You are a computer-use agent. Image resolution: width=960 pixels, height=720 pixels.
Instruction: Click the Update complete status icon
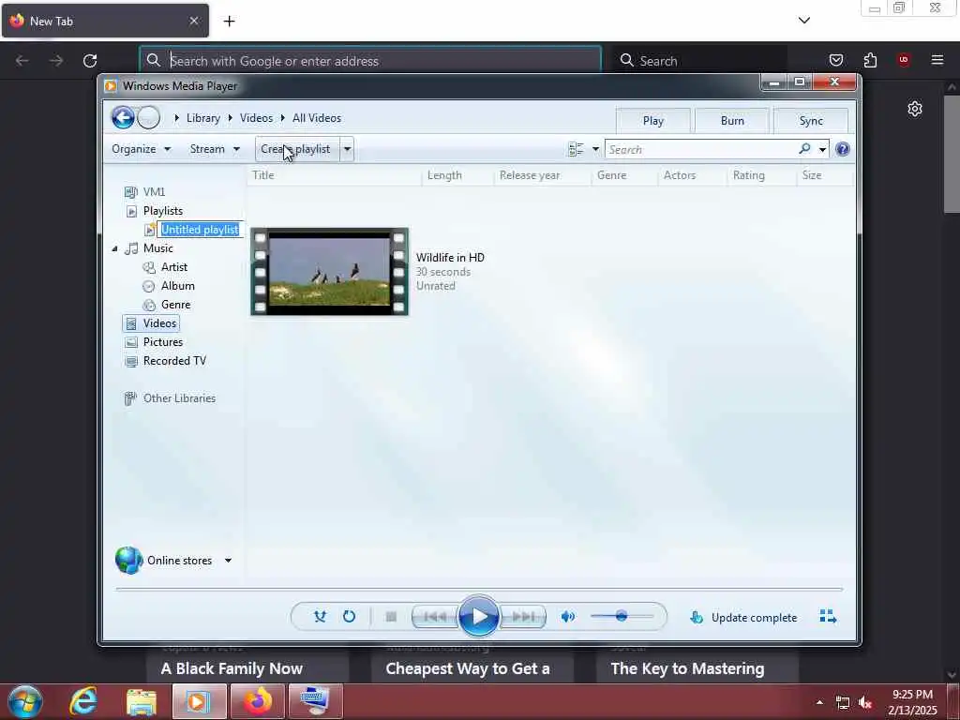(697, 617)
